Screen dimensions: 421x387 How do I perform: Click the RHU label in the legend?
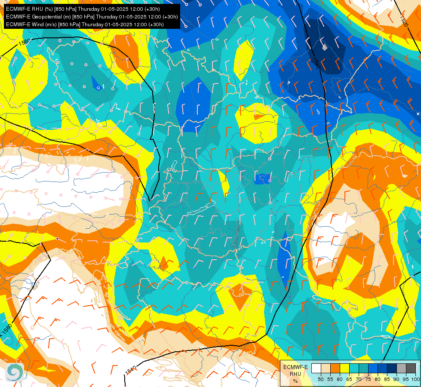coord(295,374)
